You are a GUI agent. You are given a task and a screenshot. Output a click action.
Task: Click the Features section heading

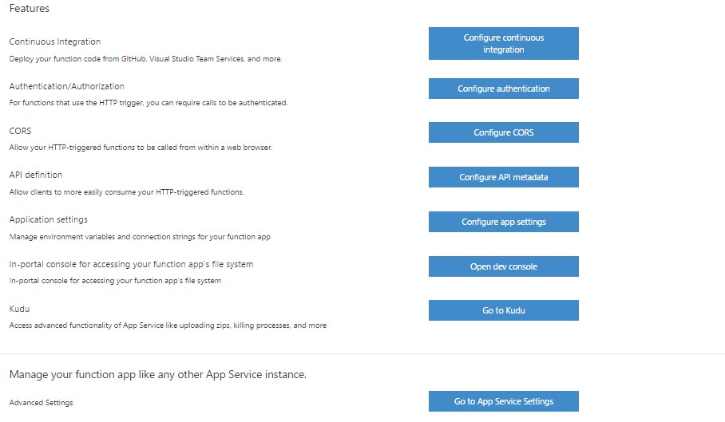[x=29, y=8]
